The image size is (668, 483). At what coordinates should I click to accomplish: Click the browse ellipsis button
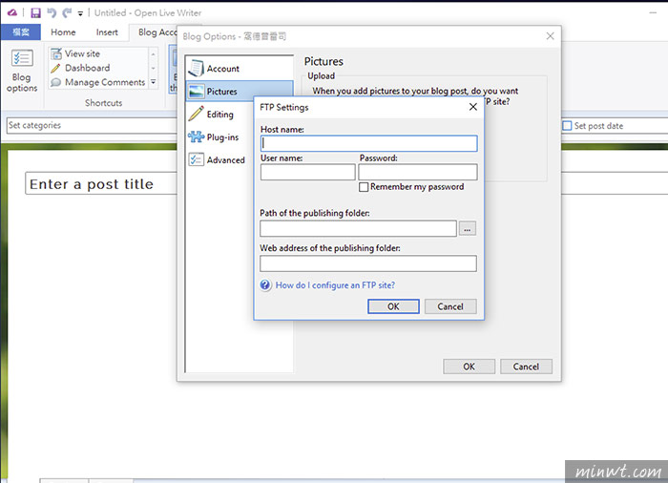coord(468,229)
